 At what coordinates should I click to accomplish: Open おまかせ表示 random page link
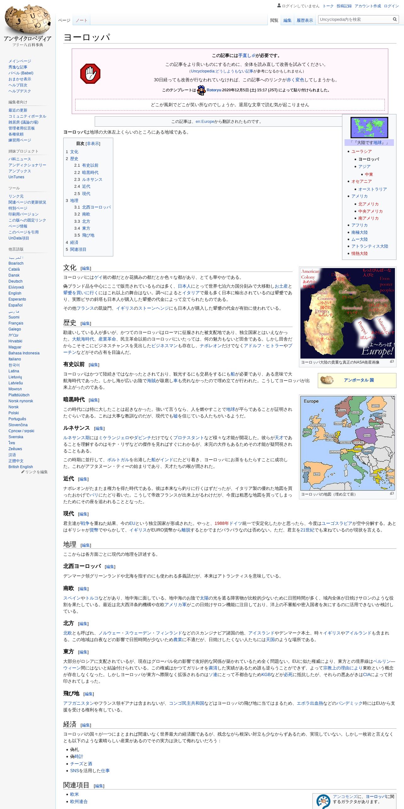(x=20, y=79)
